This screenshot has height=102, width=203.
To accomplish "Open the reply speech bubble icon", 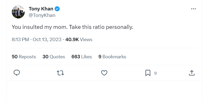I will coord(17,73).
